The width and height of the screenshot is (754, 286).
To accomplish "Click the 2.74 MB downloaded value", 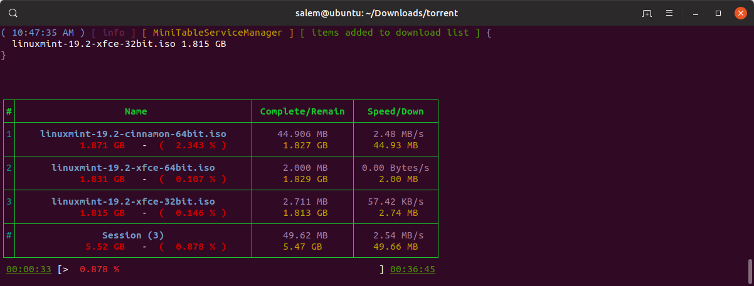I will tap(398, 213).
